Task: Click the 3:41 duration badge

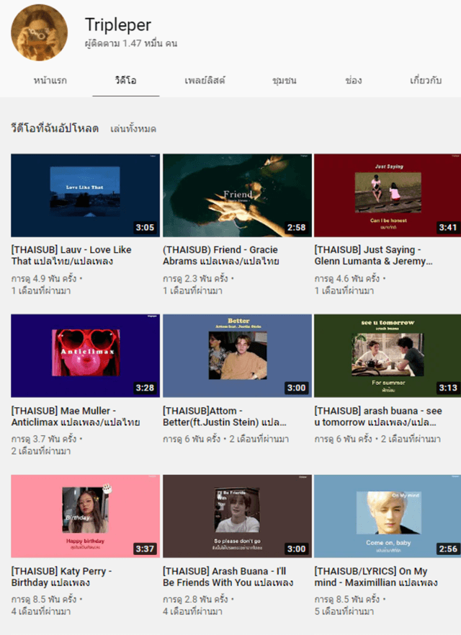Action: point(448,228)
